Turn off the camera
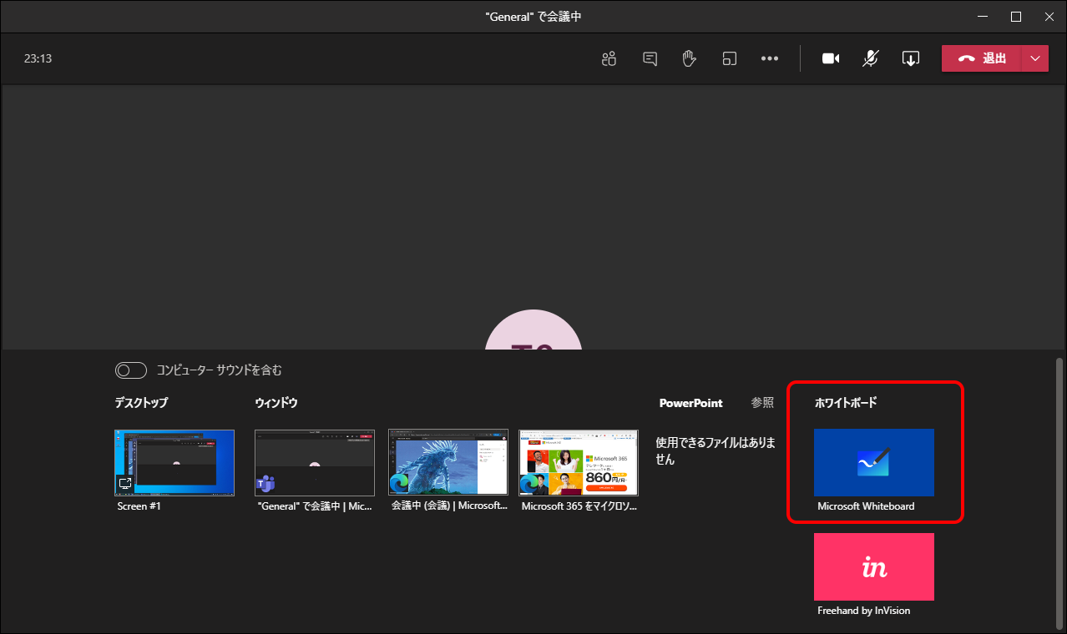Screen dimensions: 1067x634 tap(831, 58)
